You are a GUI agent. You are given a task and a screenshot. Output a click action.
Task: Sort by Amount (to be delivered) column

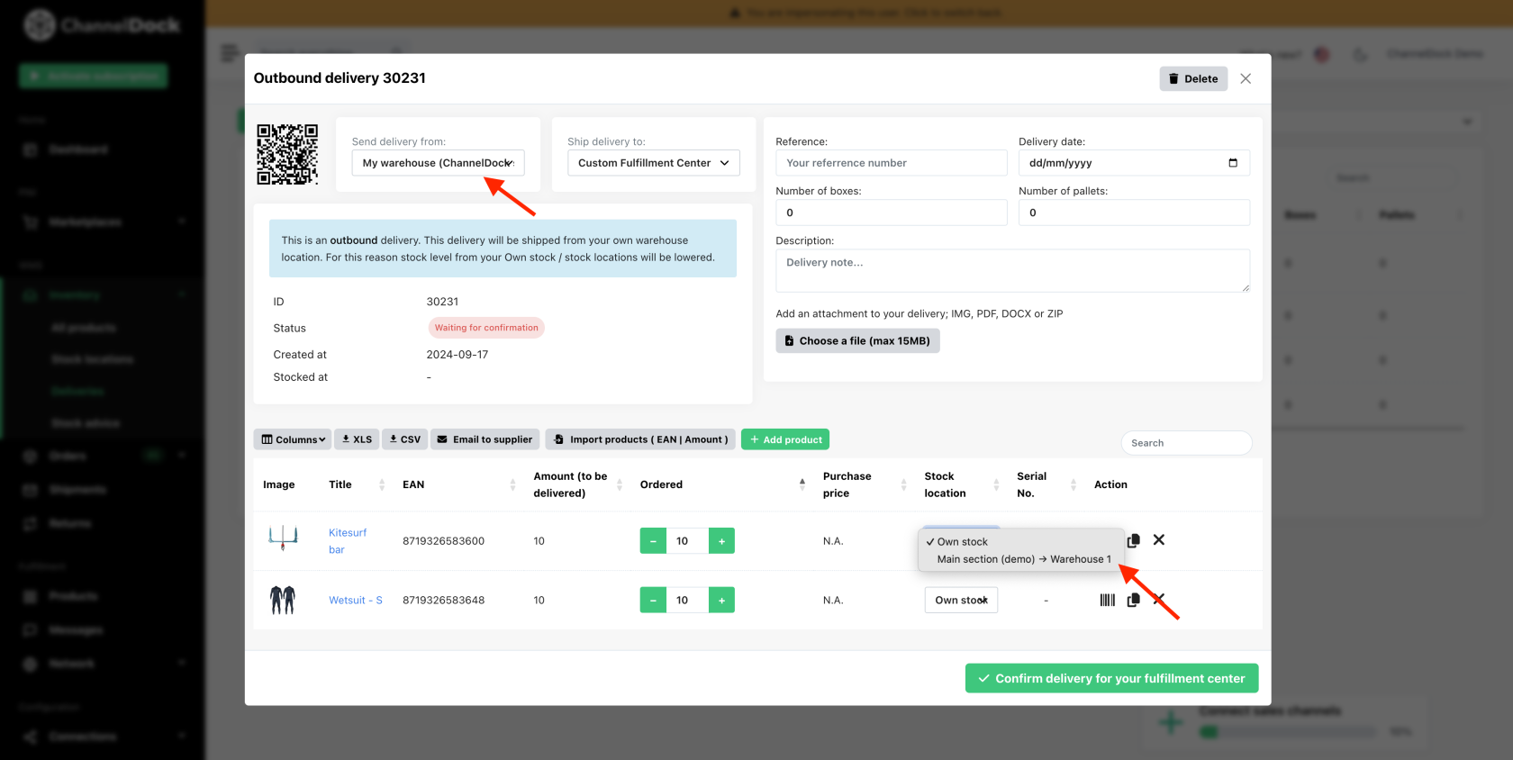tap(620, 484)
